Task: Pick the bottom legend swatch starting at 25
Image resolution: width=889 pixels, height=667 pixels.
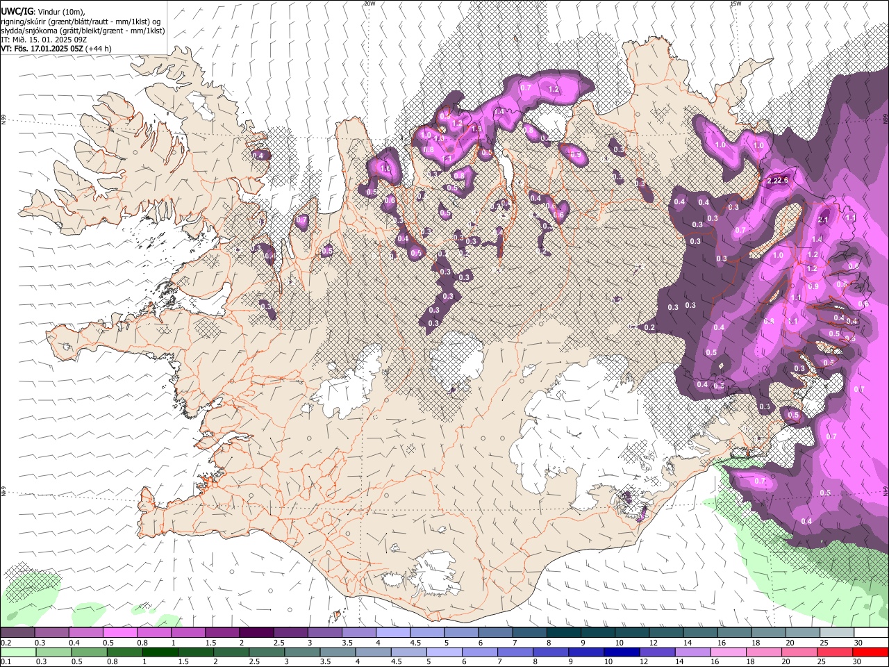Action: click(x=835, y=652)
